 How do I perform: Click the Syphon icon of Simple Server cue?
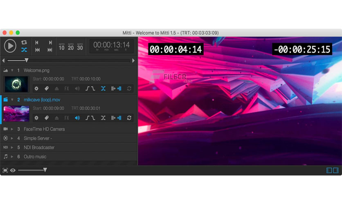[5, 138]
